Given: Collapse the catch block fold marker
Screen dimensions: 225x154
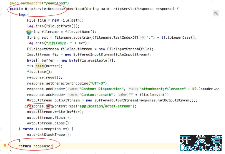Looking at the screenshot, I should coord(1,129).
